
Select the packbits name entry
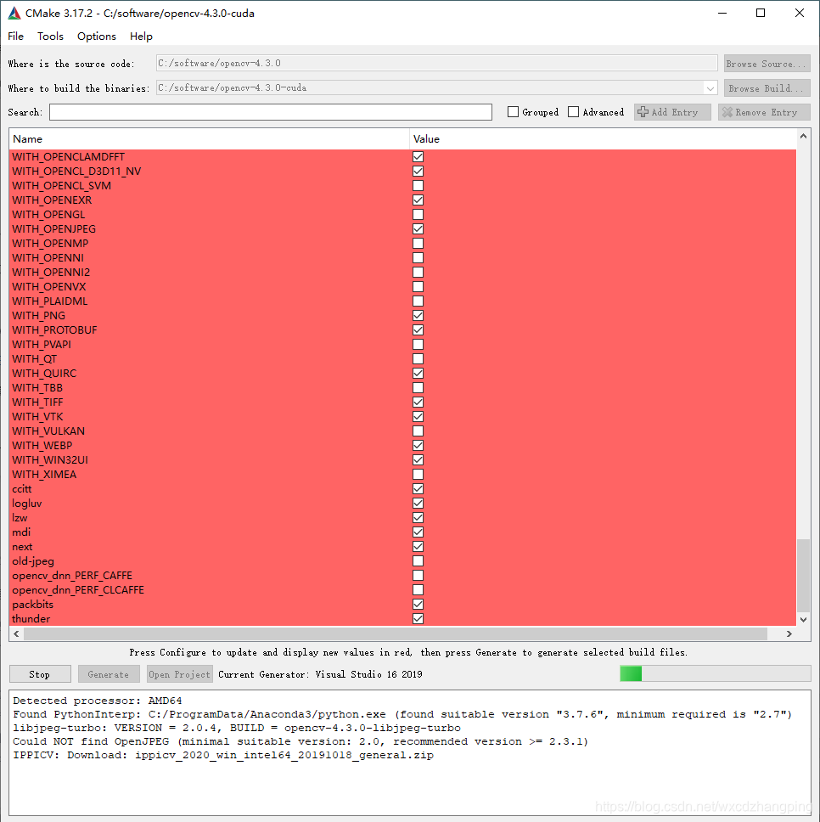pyautogui.click(x=32, y=604)
